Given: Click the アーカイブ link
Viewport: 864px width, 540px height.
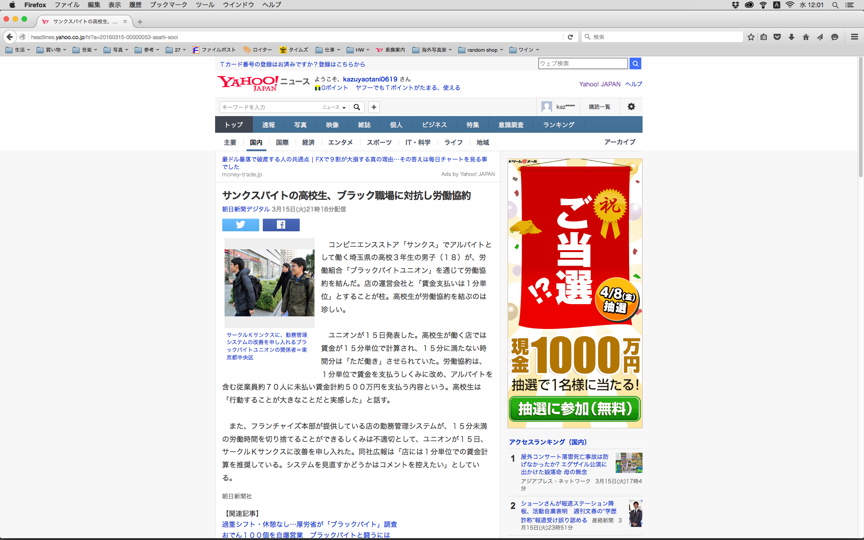Looking at the screenshot, I should point(620,142).
